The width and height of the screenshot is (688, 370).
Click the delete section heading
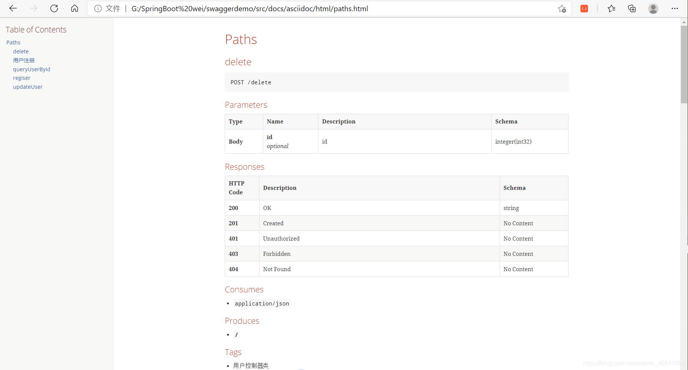238,62
